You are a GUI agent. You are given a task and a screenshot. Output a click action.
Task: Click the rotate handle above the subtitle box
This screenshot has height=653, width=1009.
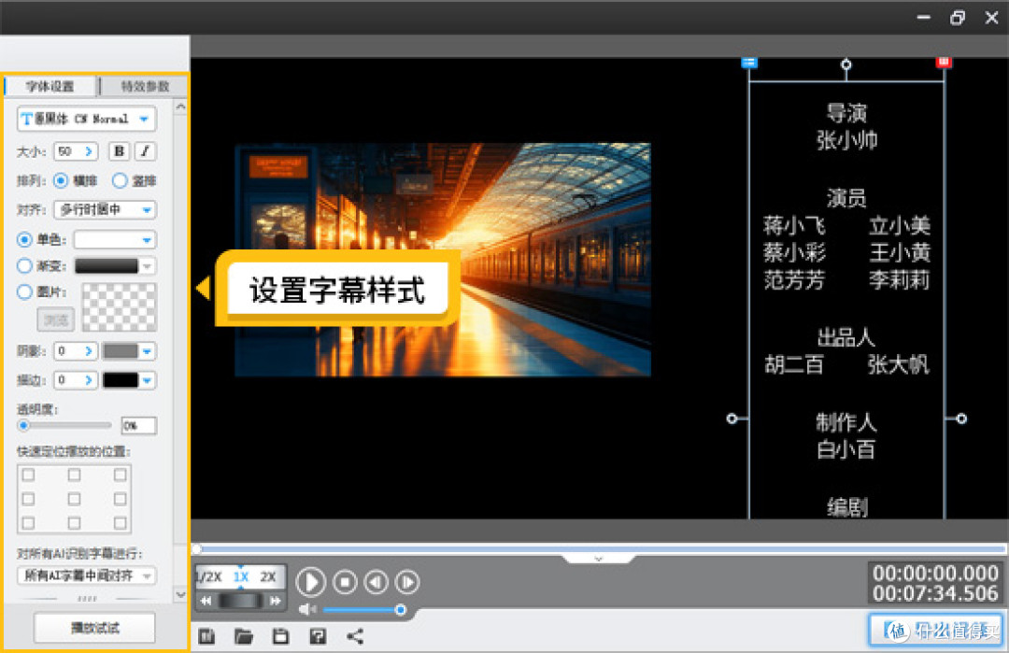coord(846,64)
